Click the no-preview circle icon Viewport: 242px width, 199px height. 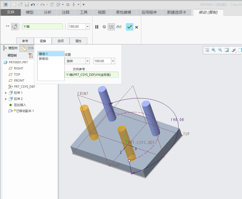click(104, 27)
